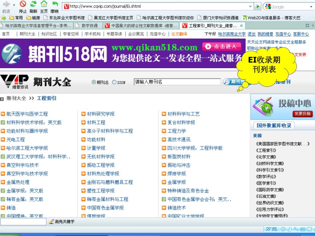Click the journal name search input field

pyautogui.click(x=177, y=82)
